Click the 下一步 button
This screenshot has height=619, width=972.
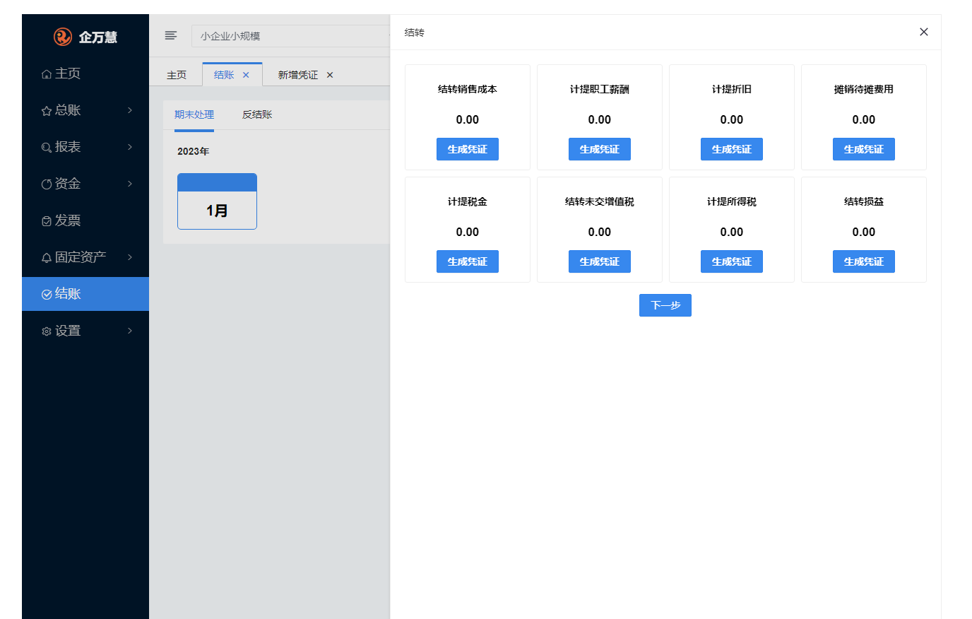[x=665, y=305]
